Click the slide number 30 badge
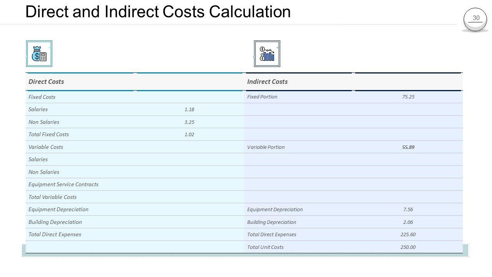 pyautogui.click(x=476, y=18)
